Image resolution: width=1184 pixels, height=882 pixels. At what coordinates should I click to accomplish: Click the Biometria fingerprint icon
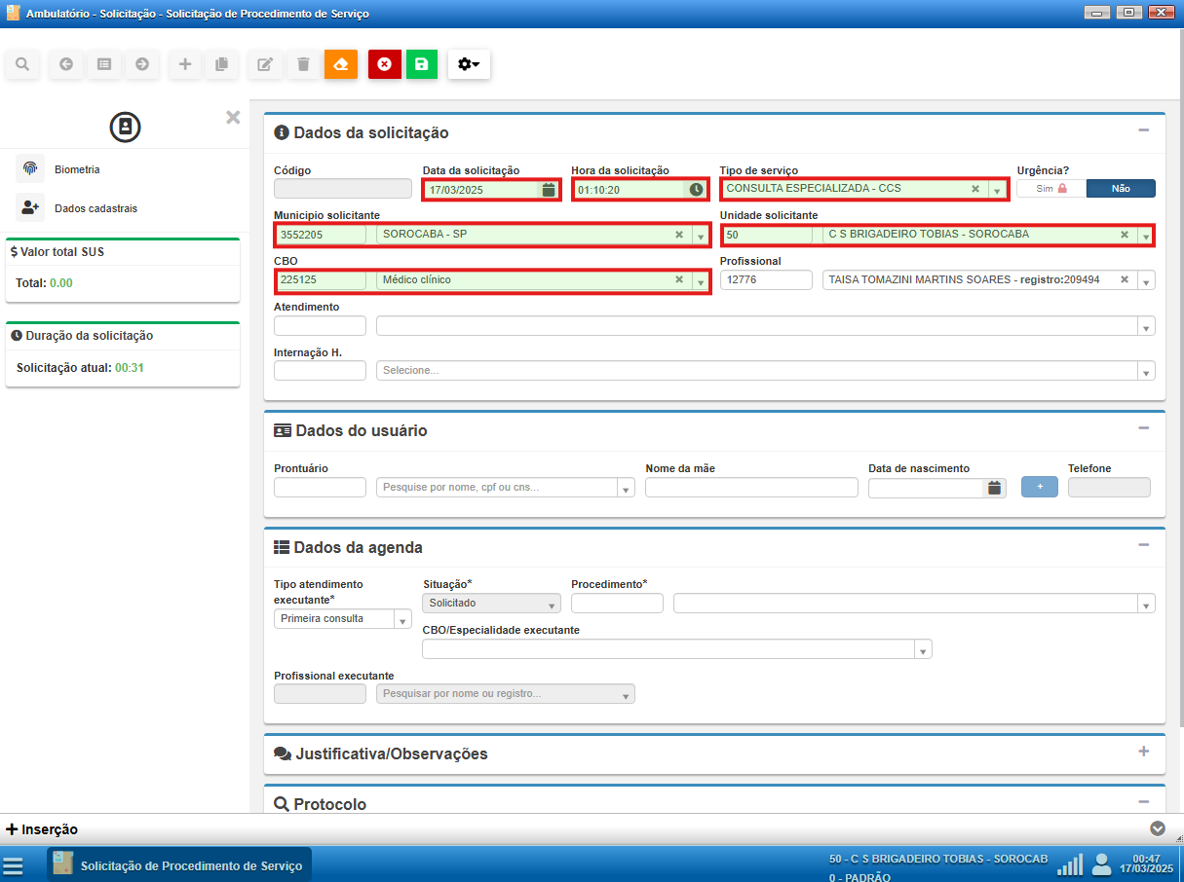pos(30,168)
